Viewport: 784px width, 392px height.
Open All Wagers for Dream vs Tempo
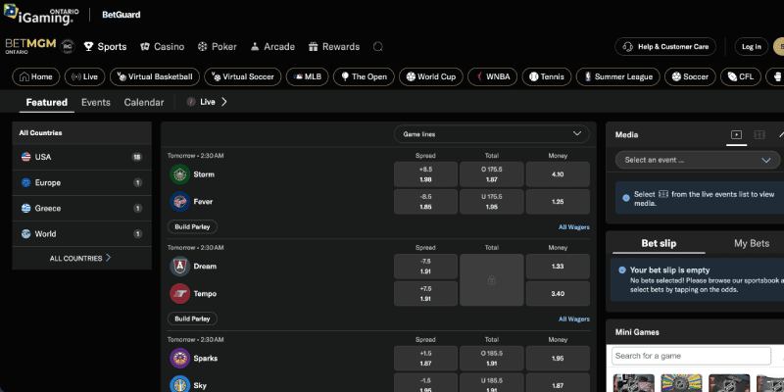point(574,319)
